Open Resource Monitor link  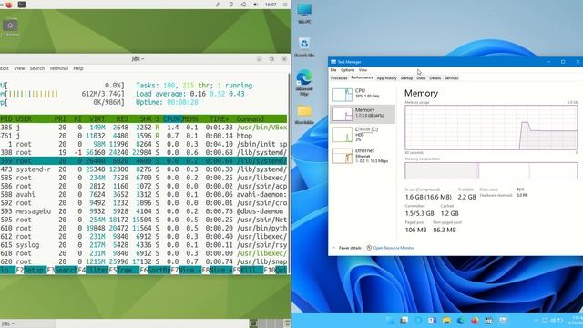pos(391,248)
